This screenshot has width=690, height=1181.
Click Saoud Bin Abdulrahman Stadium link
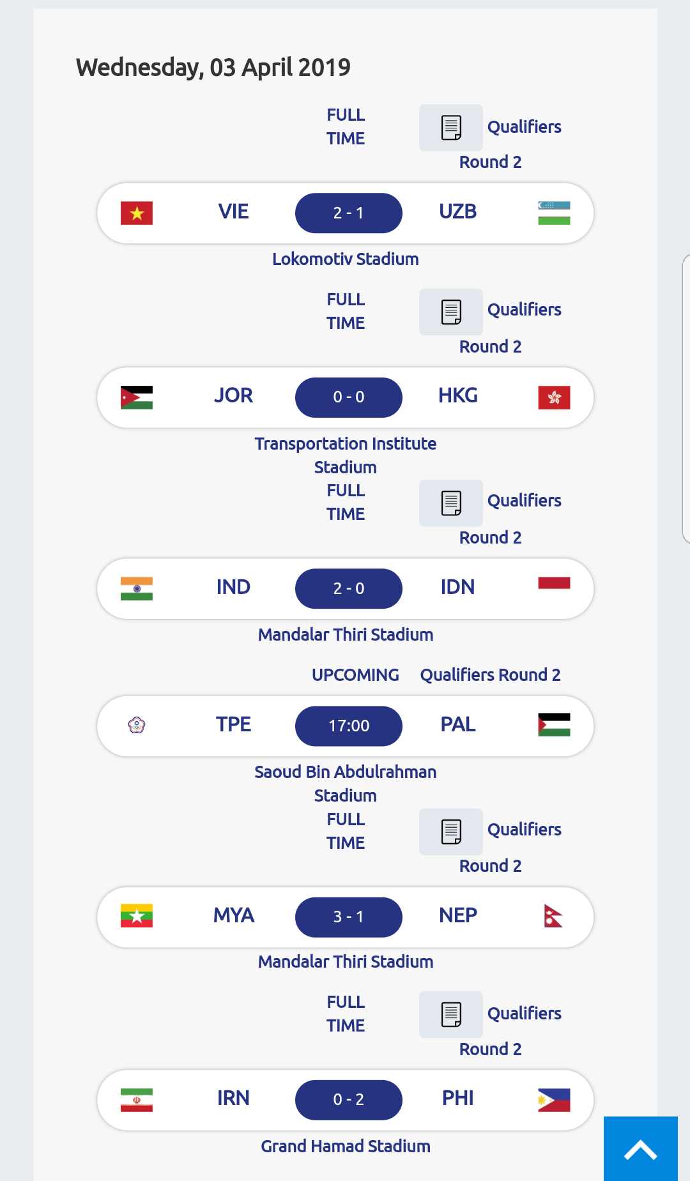point(346,784)
